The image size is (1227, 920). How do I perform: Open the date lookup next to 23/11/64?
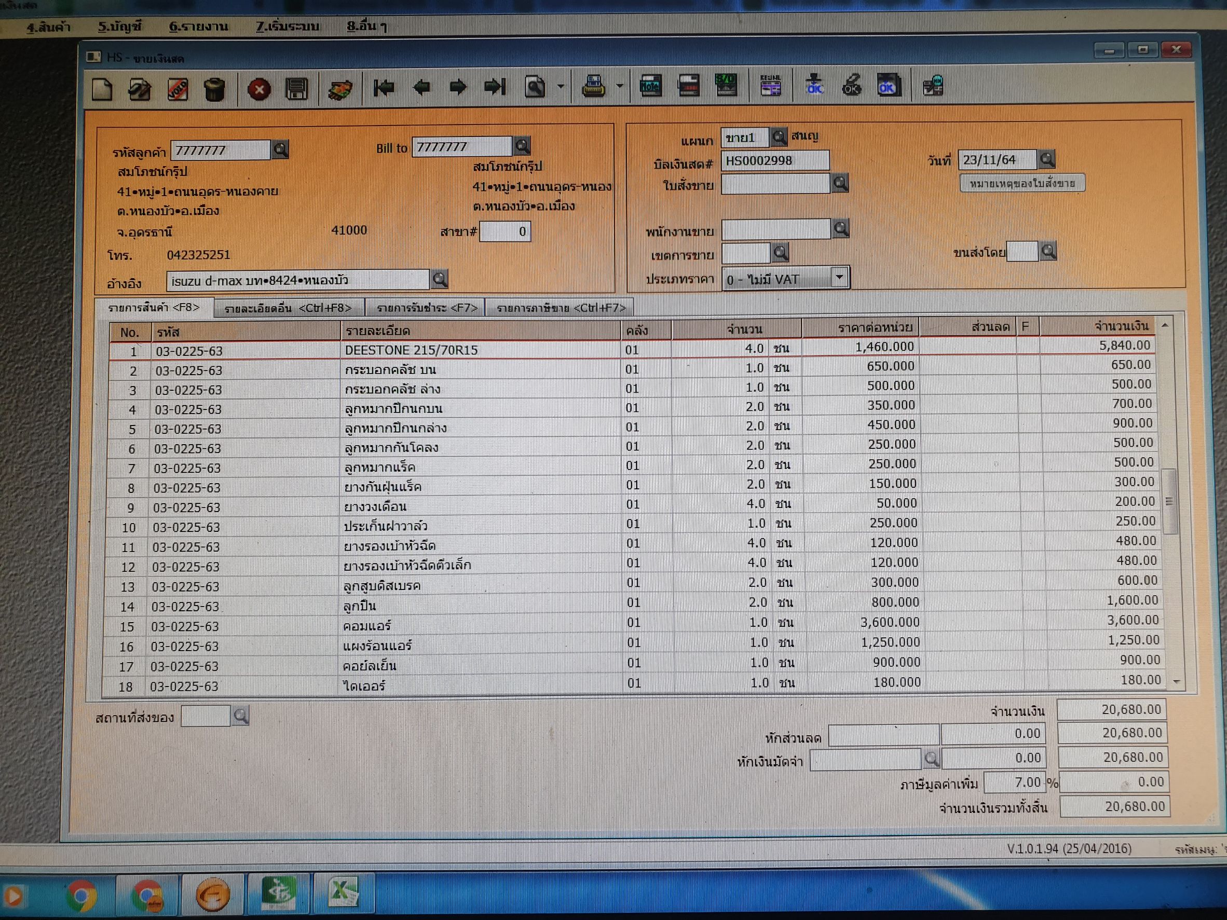pyautogui.click(x=1047, y=160)
